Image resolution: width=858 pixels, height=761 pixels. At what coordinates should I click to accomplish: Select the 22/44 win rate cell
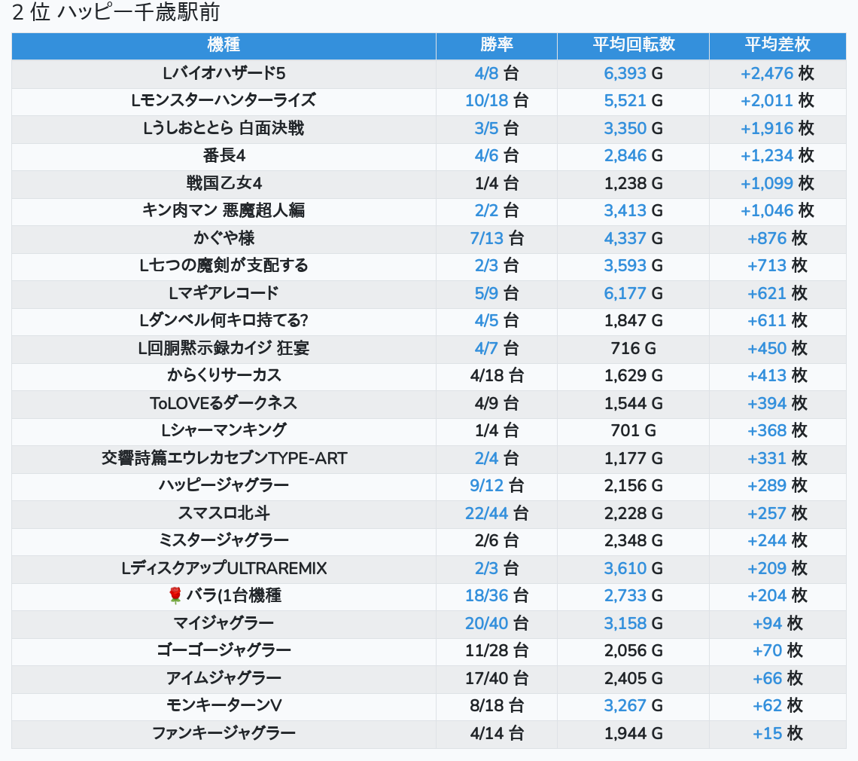coord(485,513)
